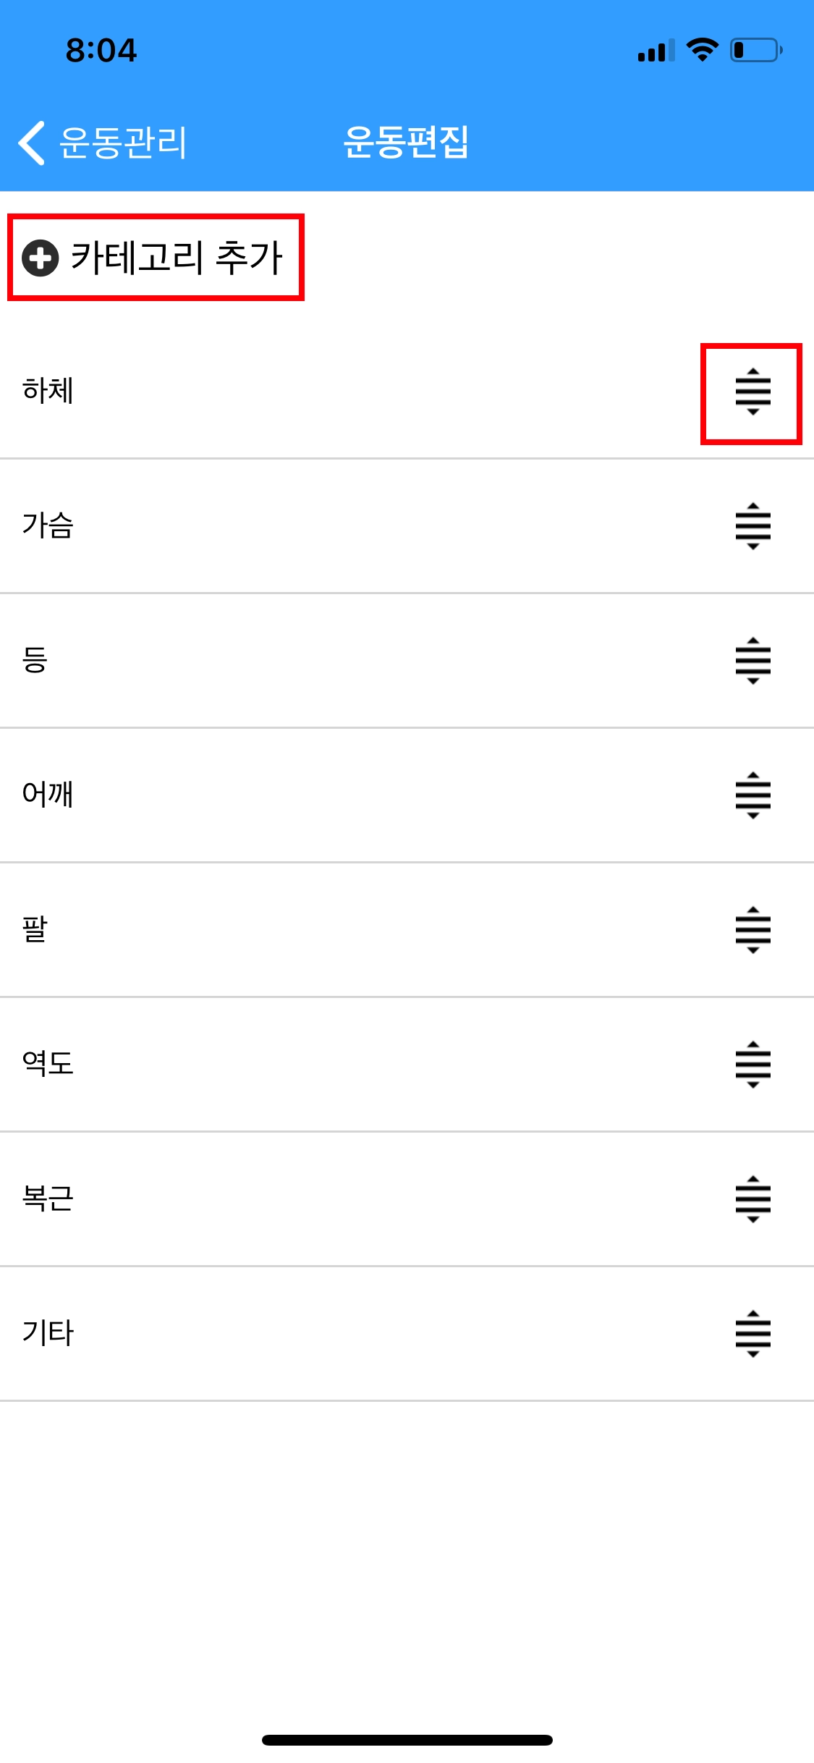Tap the reorder handle for 복근
The image size is (814, 1763).
coord(752,1199)
